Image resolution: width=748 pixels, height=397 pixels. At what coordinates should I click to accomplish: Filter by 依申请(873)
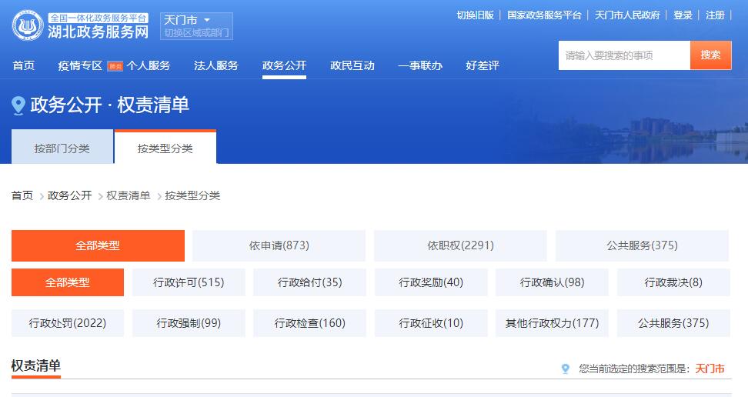click(x=279, y=245)
